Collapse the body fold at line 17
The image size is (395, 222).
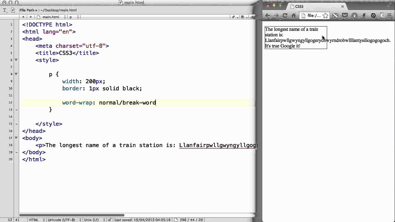[x=16, y=138]
